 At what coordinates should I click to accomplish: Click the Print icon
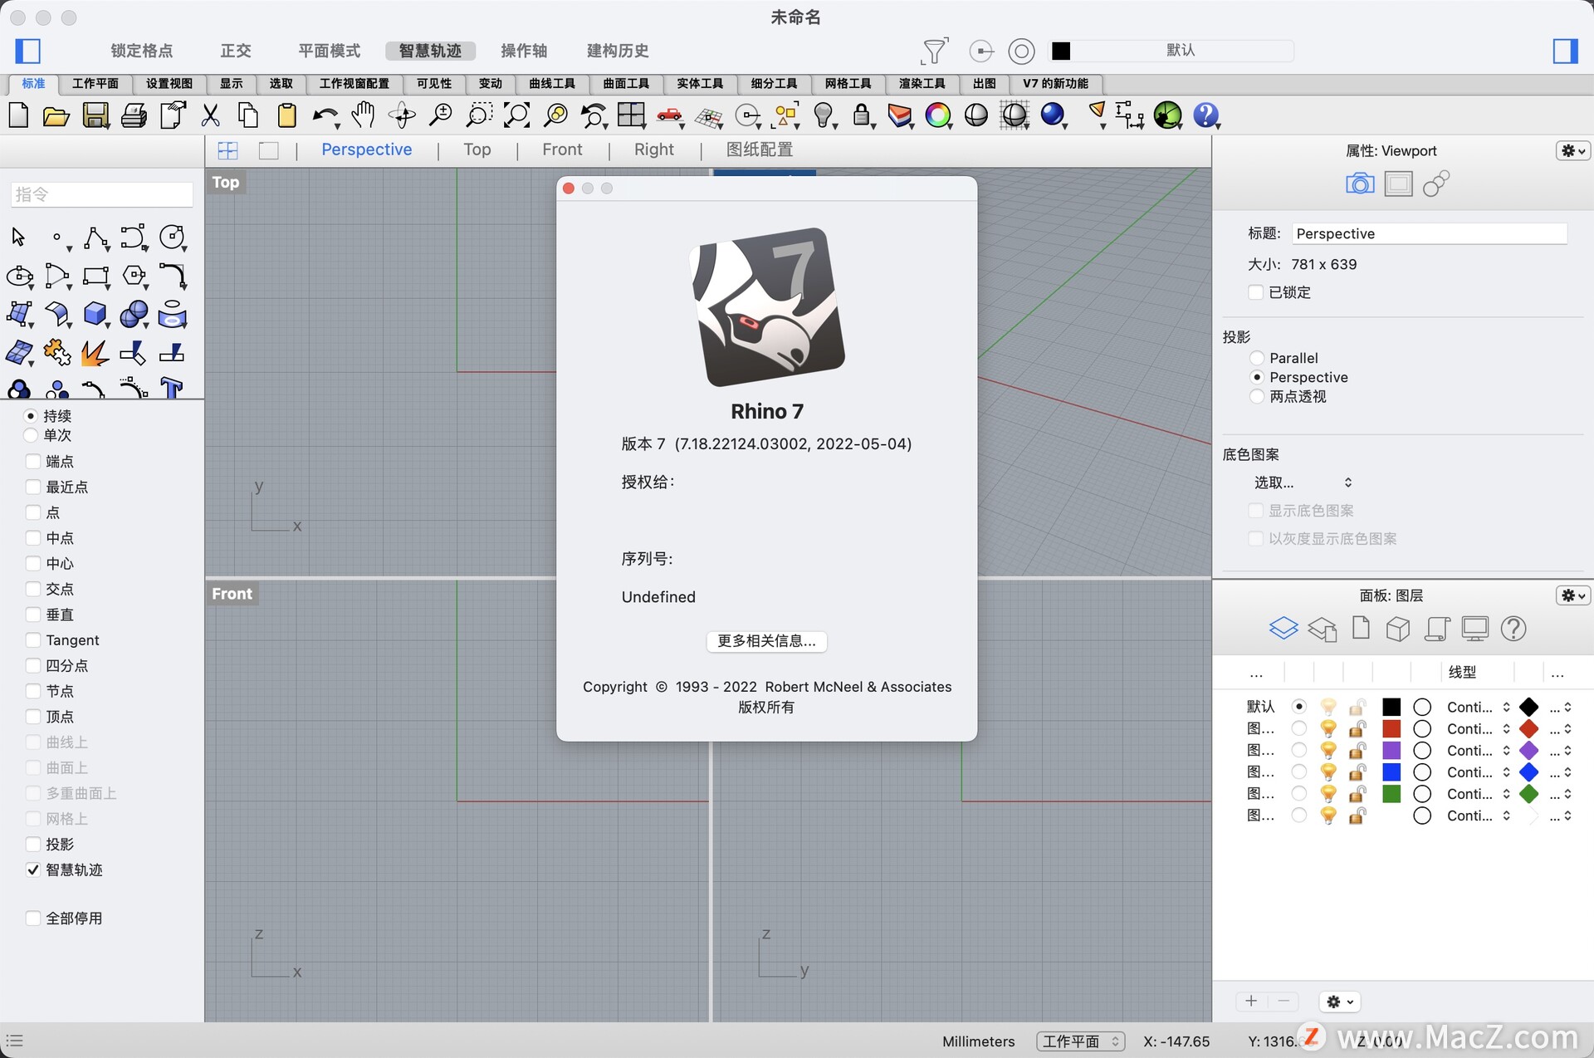tap(134, 115)
